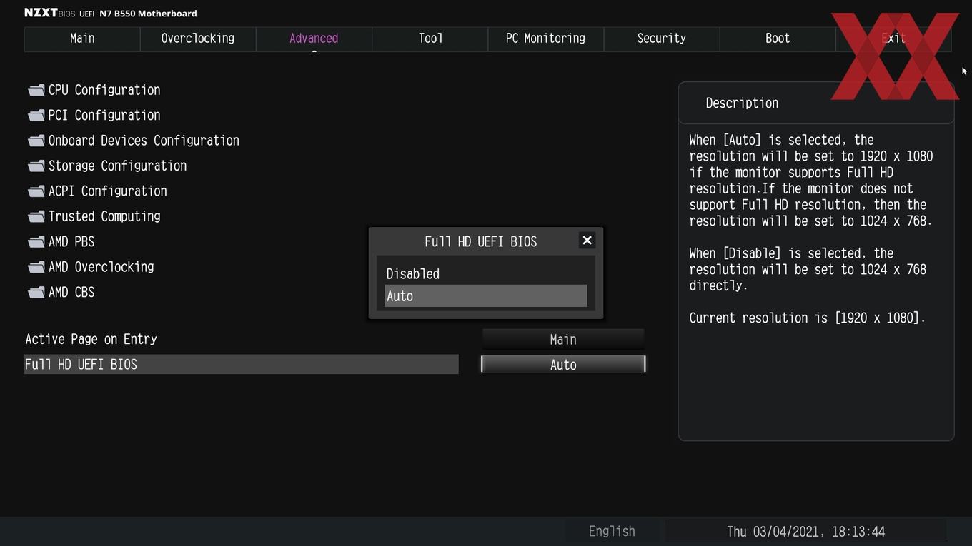The height and width of the screenshot is (546, 972).
Task: Select the Onboard Devices Configuration folder icon
Action: 36,141
